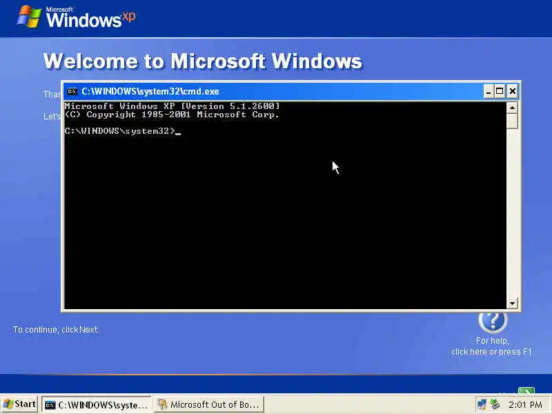Click the blue help question mark icon
This screenshot has width=552, height=414.
click(493, 322)
